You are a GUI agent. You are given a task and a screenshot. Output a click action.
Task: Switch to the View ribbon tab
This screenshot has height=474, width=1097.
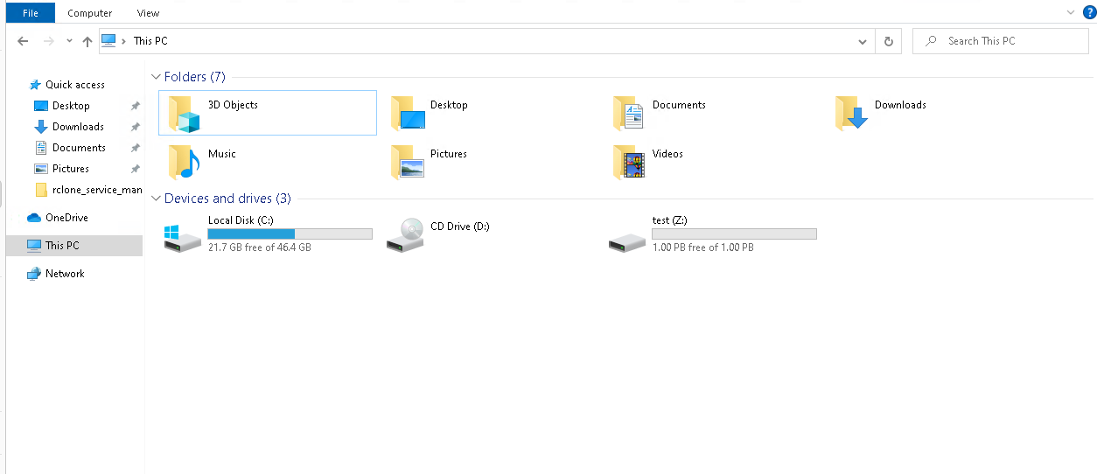148,13
